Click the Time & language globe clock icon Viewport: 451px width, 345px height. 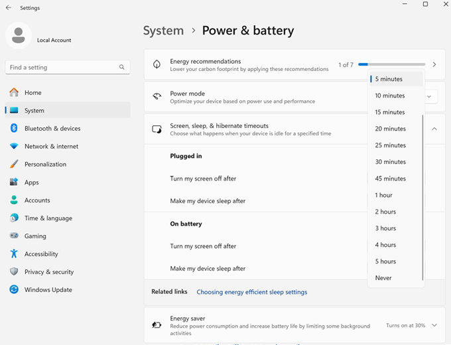click(x=14, y=218)
